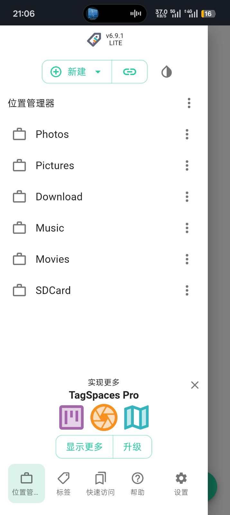Click the purple Kanban board icon
This screenshot has height=515, width=230.
[x=71, y=417]
